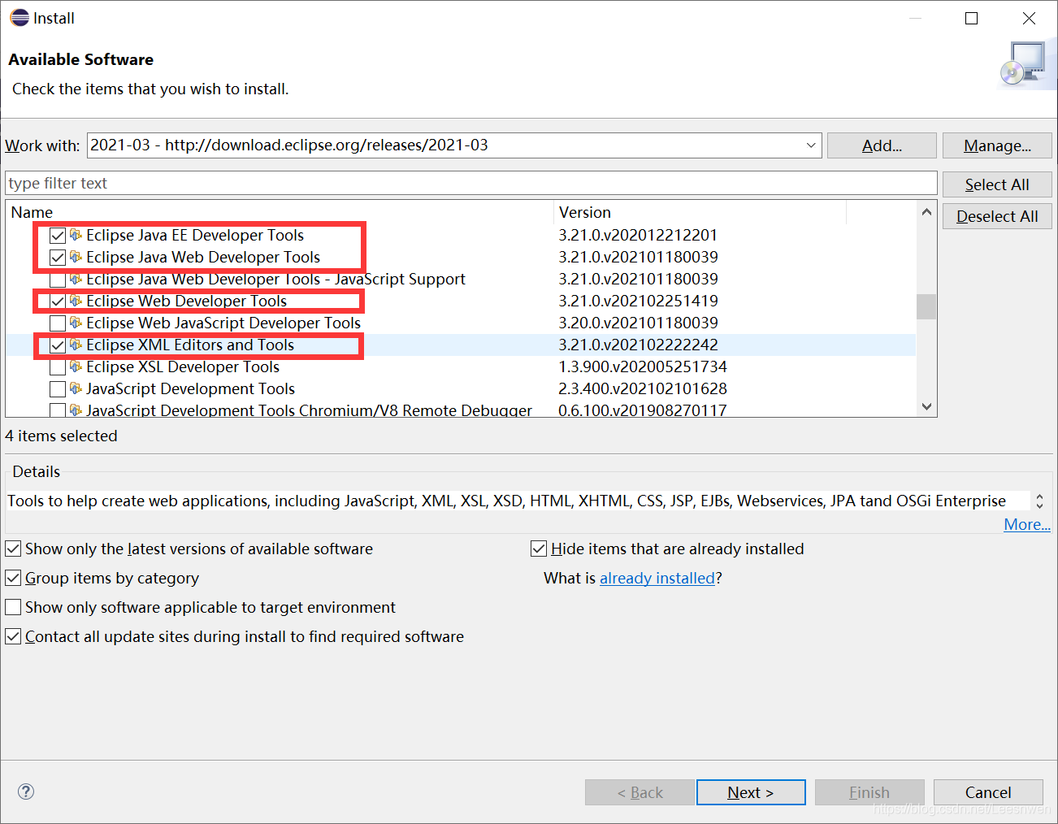Screen dimensions: 1058x824
Task: Click the Eclipse logo in title bar
Action: [x=20, y=18]
